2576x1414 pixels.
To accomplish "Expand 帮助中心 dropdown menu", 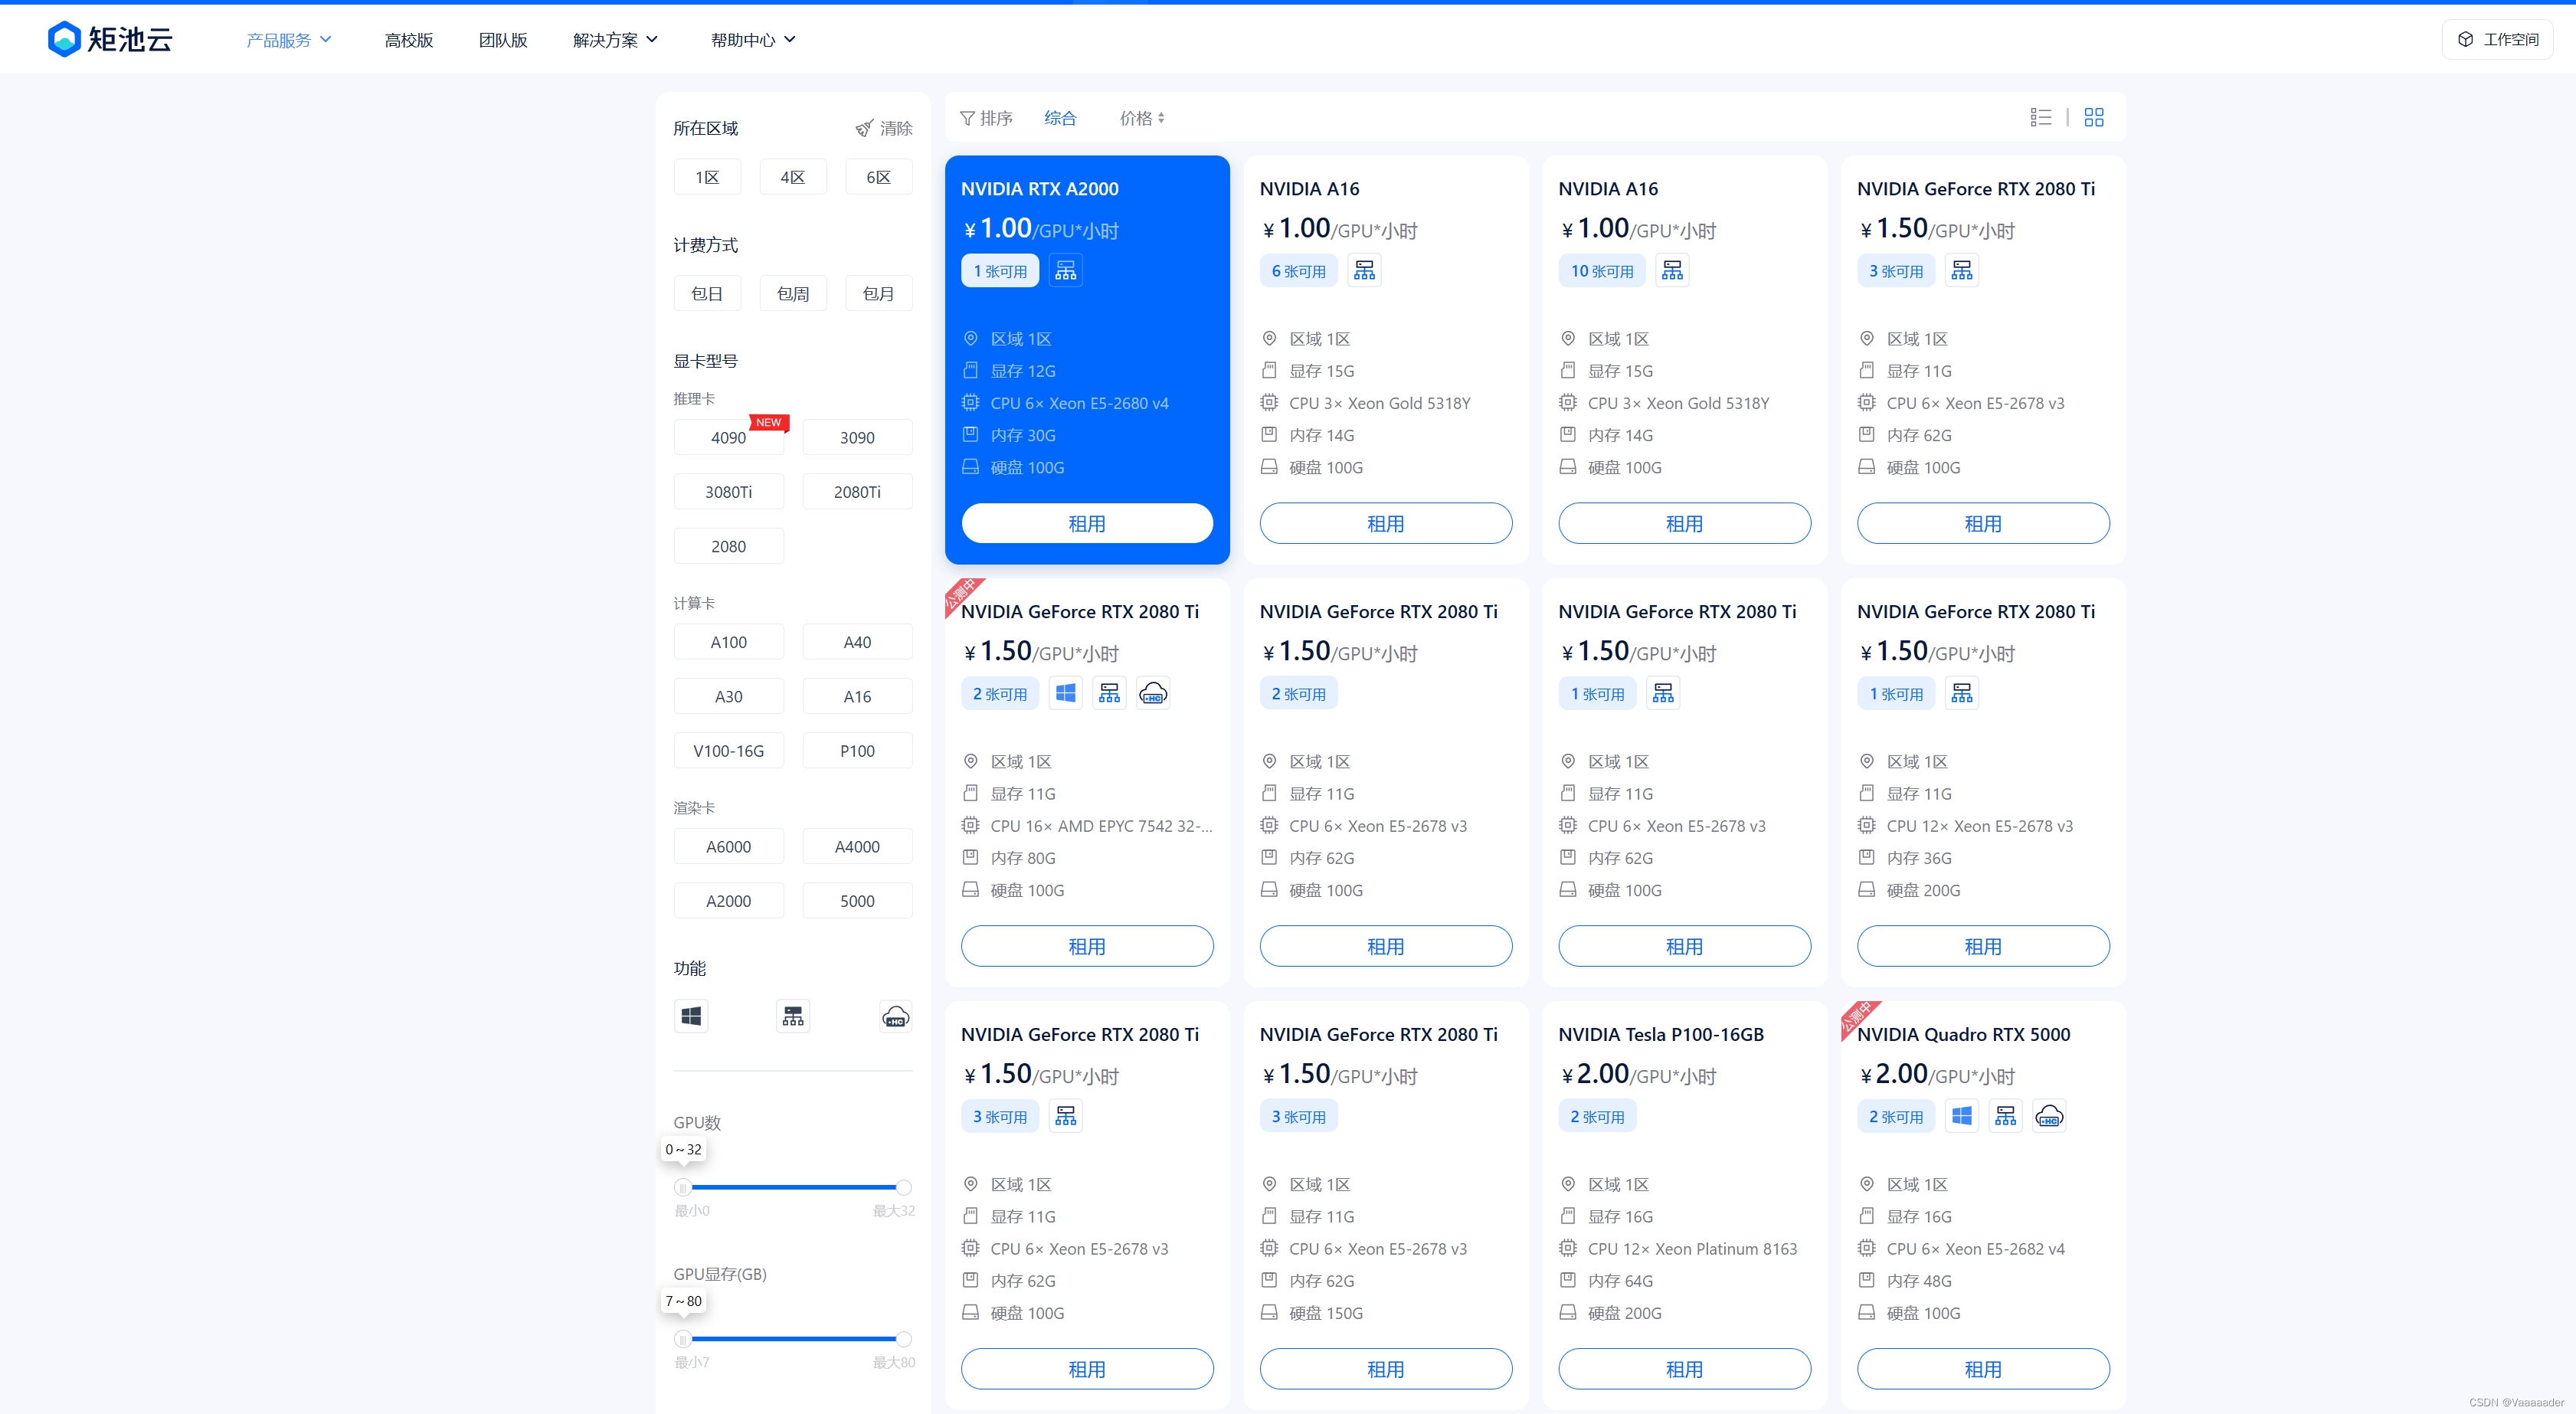I will 752,40.
